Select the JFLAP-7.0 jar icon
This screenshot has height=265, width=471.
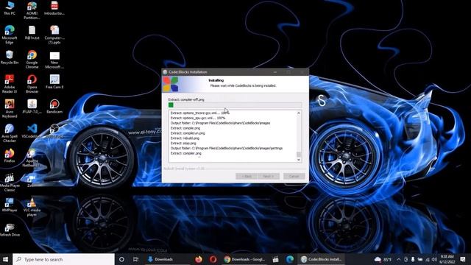[x=32, y=106]
